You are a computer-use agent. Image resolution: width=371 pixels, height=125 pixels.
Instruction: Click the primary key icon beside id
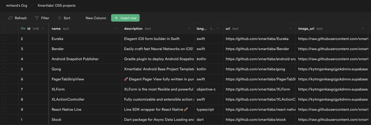(x=23, y=29)
